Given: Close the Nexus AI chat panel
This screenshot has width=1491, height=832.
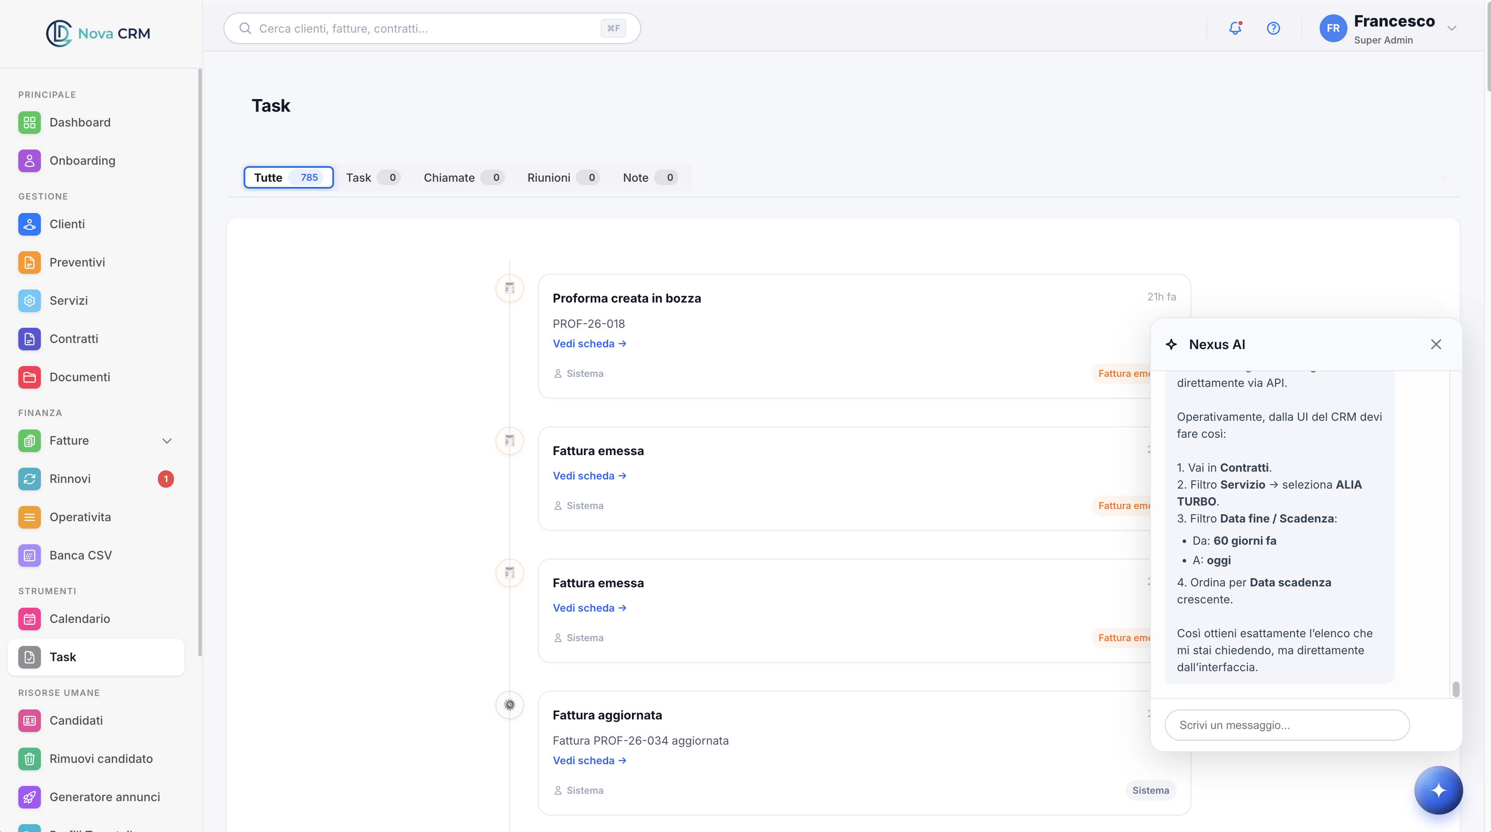Looking at the screenshot, I should pyautogui.click(x=1436, y=344).
